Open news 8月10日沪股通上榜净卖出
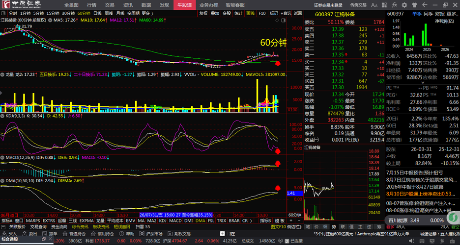 coord(421,194)
